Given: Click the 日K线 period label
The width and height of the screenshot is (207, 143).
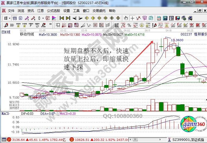Looking at the screenshot, I should [6, 32].
